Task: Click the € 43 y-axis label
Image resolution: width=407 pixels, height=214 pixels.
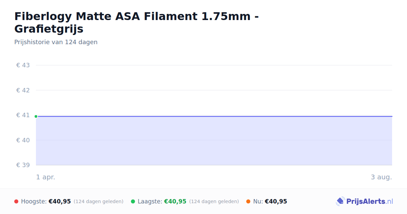Action: (23, 65)
